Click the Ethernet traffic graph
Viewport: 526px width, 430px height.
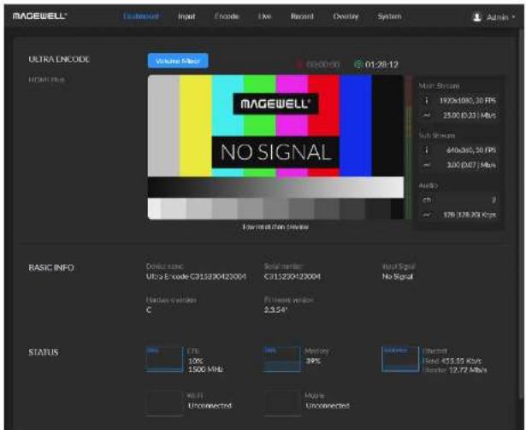(x=400, y=359)
